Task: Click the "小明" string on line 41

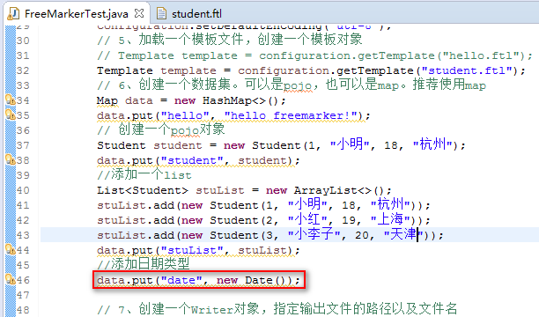Action: point(308,204)
